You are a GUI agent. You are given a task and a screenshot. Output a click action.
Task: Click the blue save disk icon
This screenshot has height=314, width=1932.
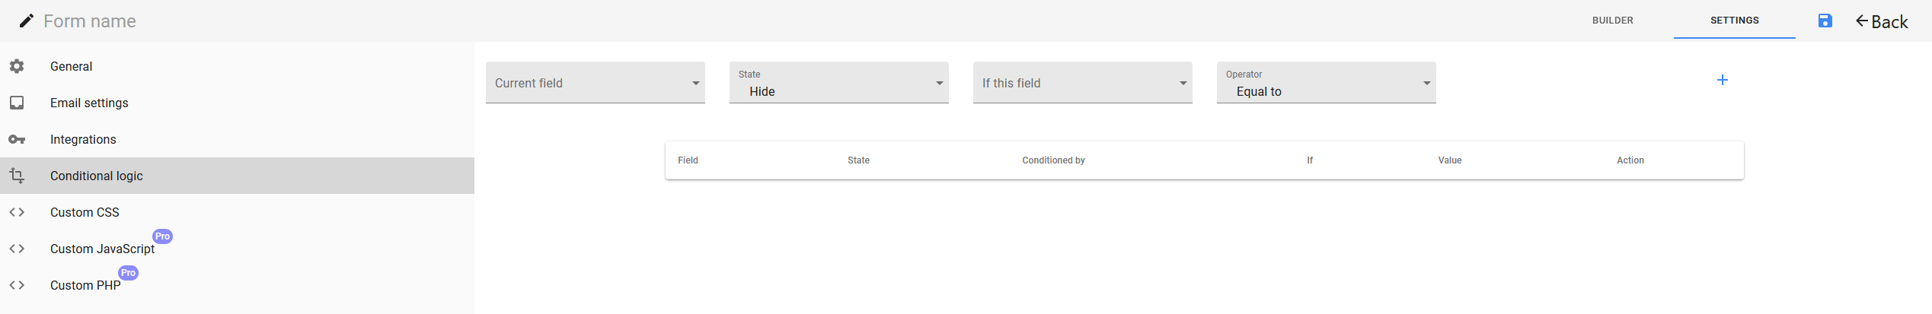point(1825,21)
